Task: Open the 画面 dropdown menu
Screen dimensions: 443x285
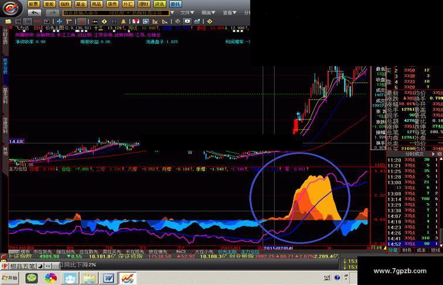Action: click(208, 13)
